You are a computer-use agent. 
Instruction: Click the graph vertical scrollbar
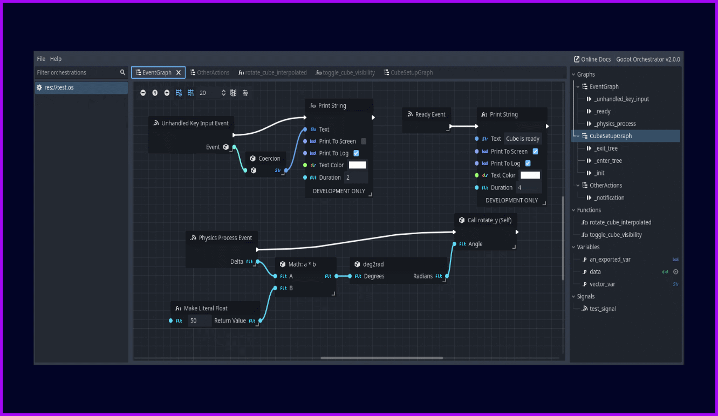563,238
